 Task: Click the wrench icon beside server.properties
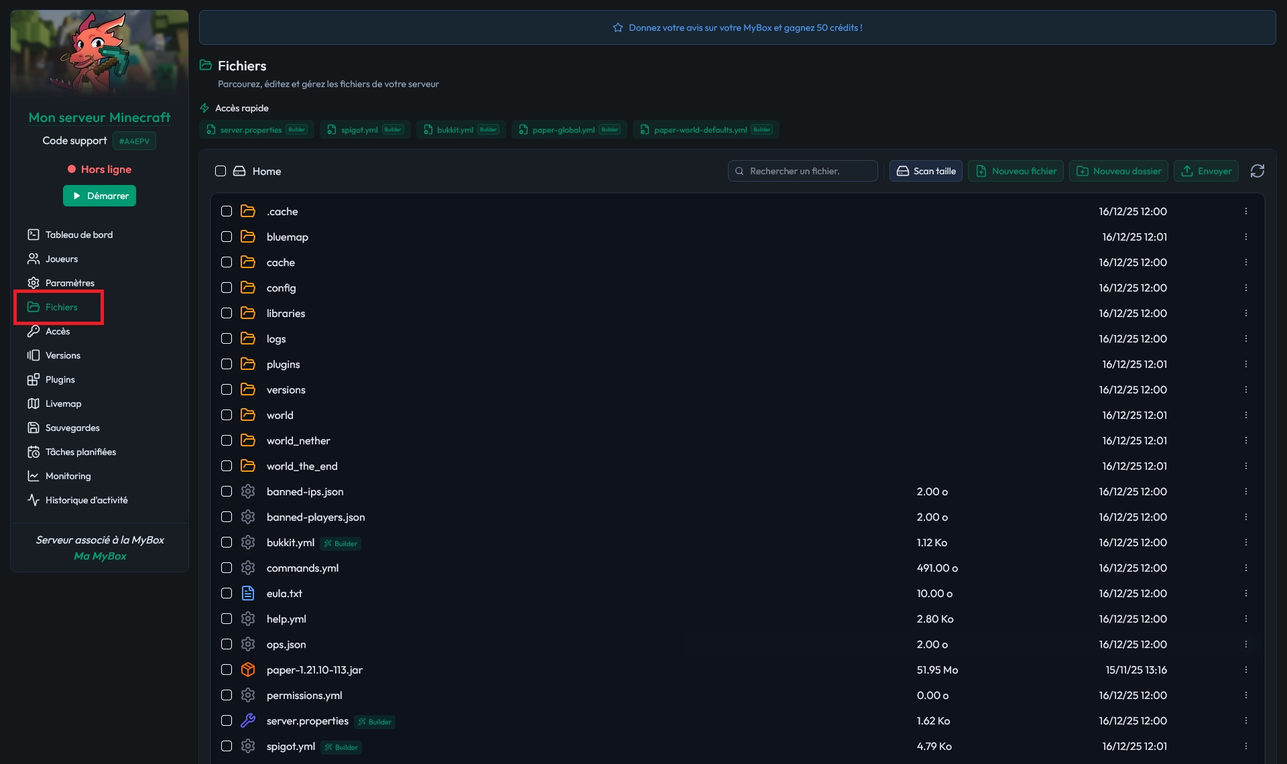click(x=248, y=720)
